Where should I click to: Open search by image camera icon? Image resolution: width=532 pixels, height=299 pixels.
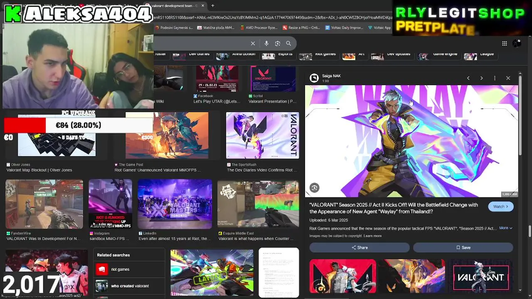pos(278,43)
